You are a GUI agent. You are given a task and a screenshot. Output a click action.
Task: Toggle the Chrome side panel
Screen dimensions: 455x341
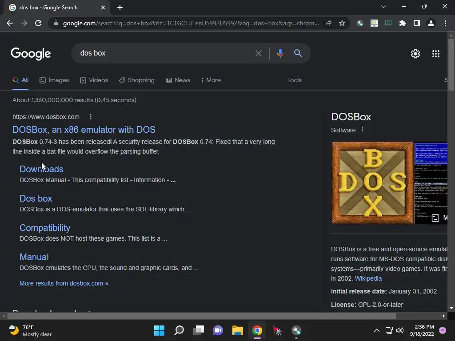417,23
